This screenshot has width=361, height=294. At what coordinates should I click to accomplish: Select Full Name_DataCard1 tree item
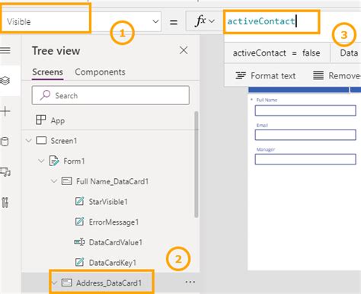point(112,181)
